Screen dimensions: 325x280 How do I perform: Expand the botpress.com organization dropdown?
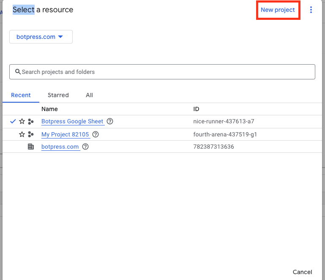41,37
